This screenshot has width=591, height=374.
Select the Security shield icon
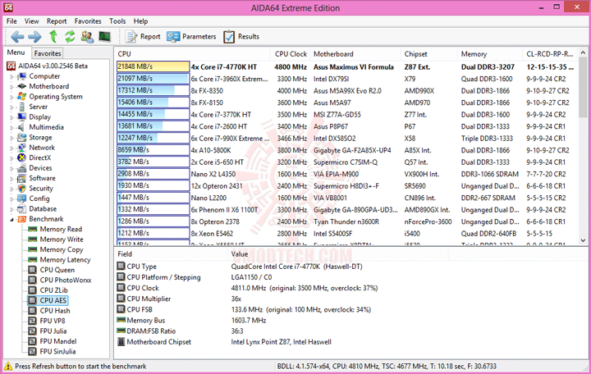[22, 189]
